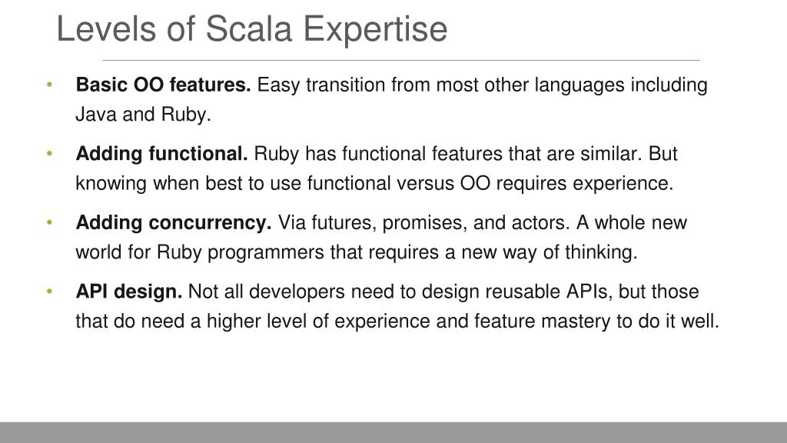787x443 pixels.
Task: Click the green bullet beside Basic OO features
Action: tap(49, 85)
